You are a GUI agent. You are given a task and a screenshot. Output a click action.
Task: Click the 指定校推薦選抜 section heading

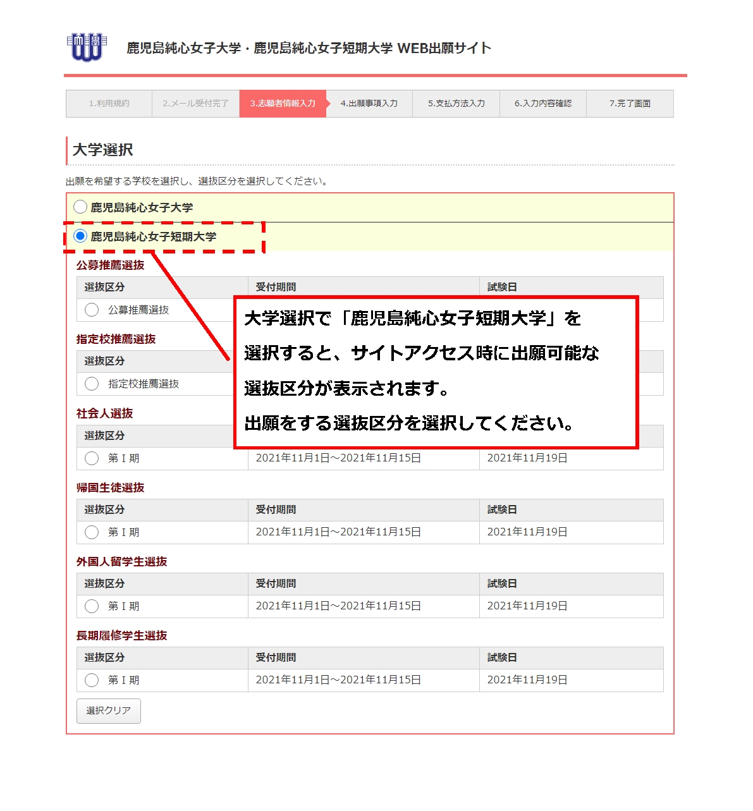tap(116, 339)
